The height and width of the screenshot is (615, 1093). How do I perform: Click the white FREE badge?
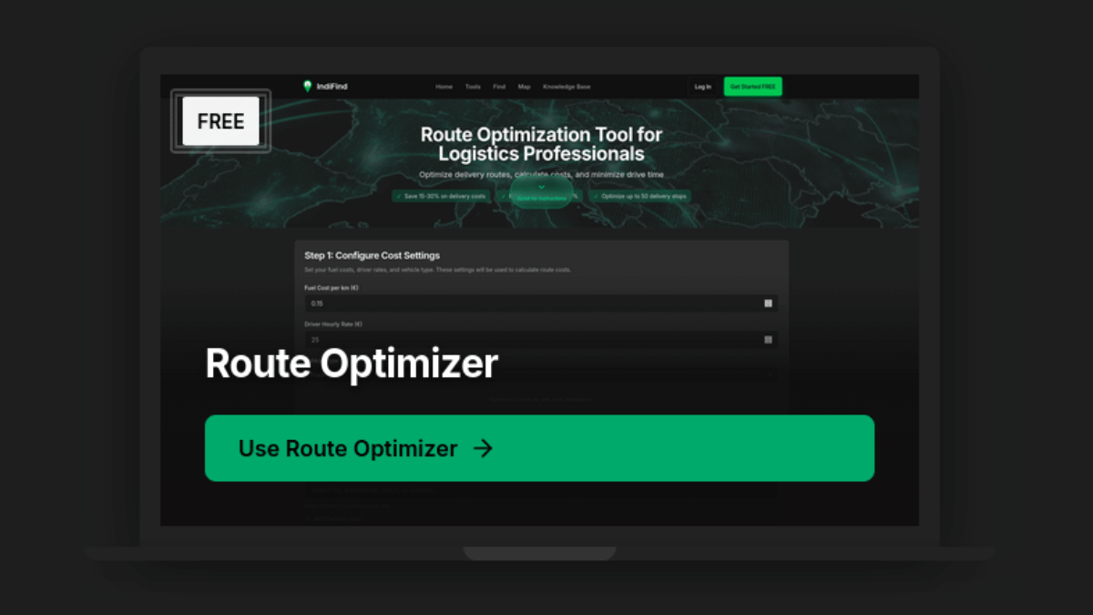click(x=220, y=121)
